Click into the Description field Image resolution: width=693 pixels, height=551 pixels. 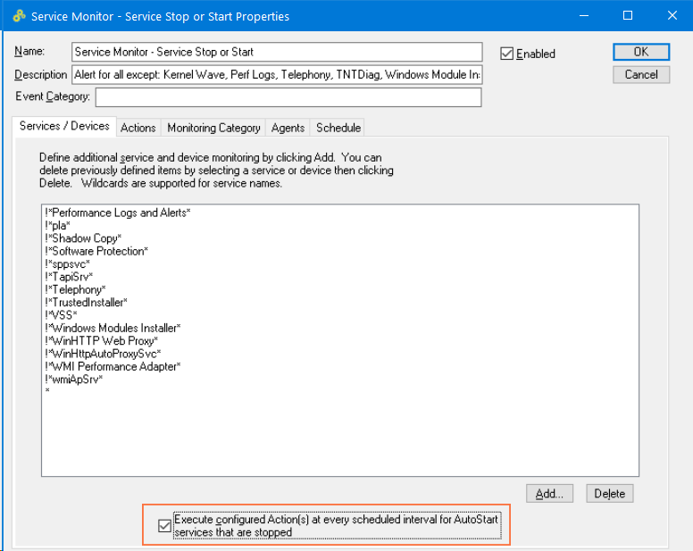click(x=277, y=75)
